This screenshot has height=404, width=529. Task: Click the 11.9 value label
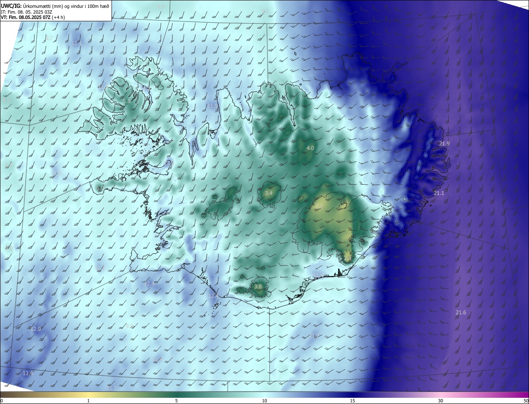(x=212, y=106)
